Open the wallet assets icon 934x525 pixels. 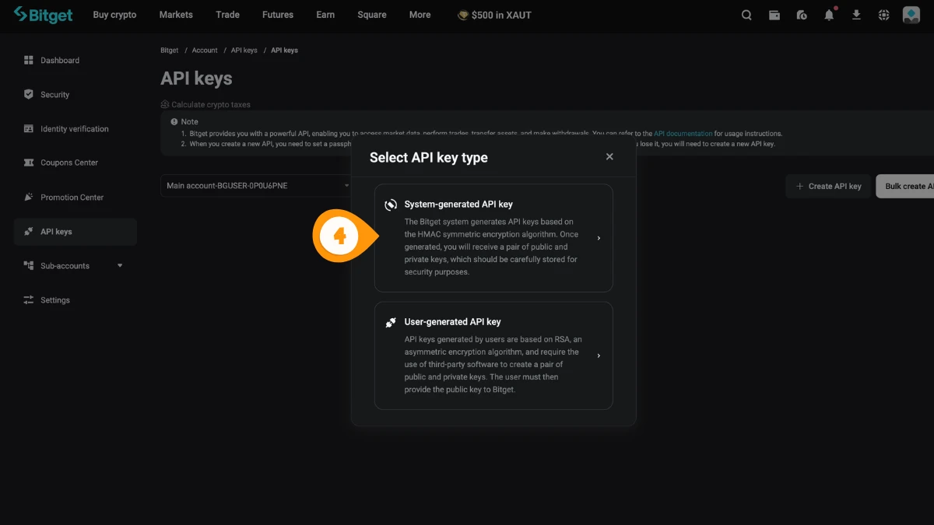[774, 15]
